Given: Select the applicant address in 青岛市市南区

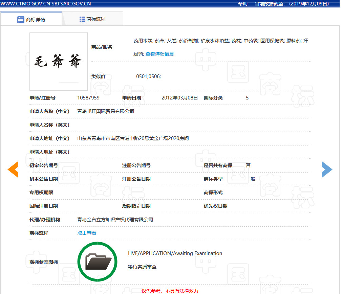Looking at the screenshot, I should [x=133, y=138].
